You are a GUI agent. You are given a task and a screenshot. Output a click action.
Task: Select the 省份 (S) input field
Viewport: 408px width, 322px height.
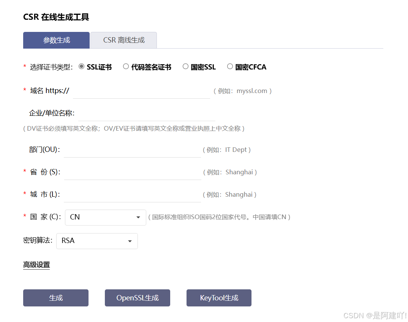coord(132,172)
